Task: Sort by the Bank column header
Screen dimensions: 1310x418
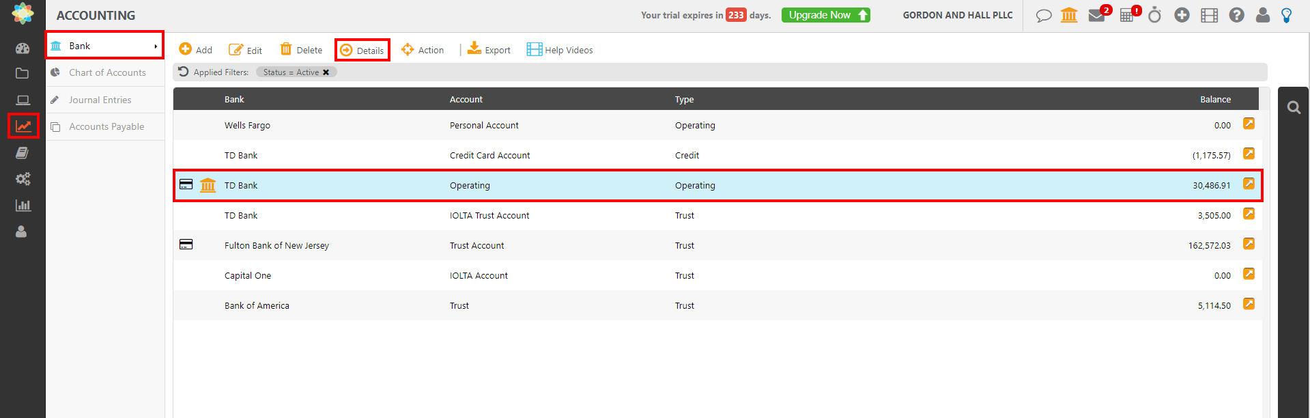Action: click(x=234, y=99)
